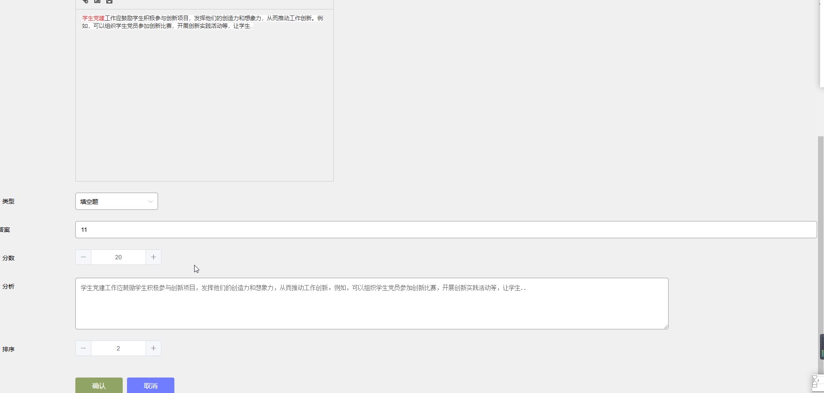Click the 排序 number field showing 2

click(x=118, y=348)
